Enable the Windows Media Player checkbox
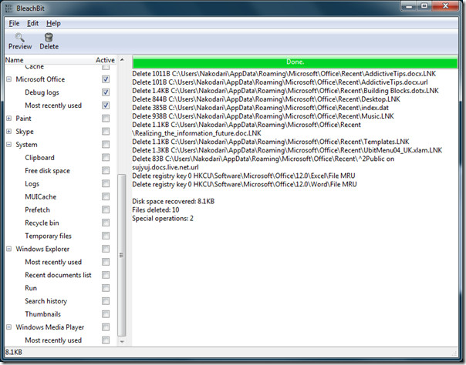 tap(106, 327)
